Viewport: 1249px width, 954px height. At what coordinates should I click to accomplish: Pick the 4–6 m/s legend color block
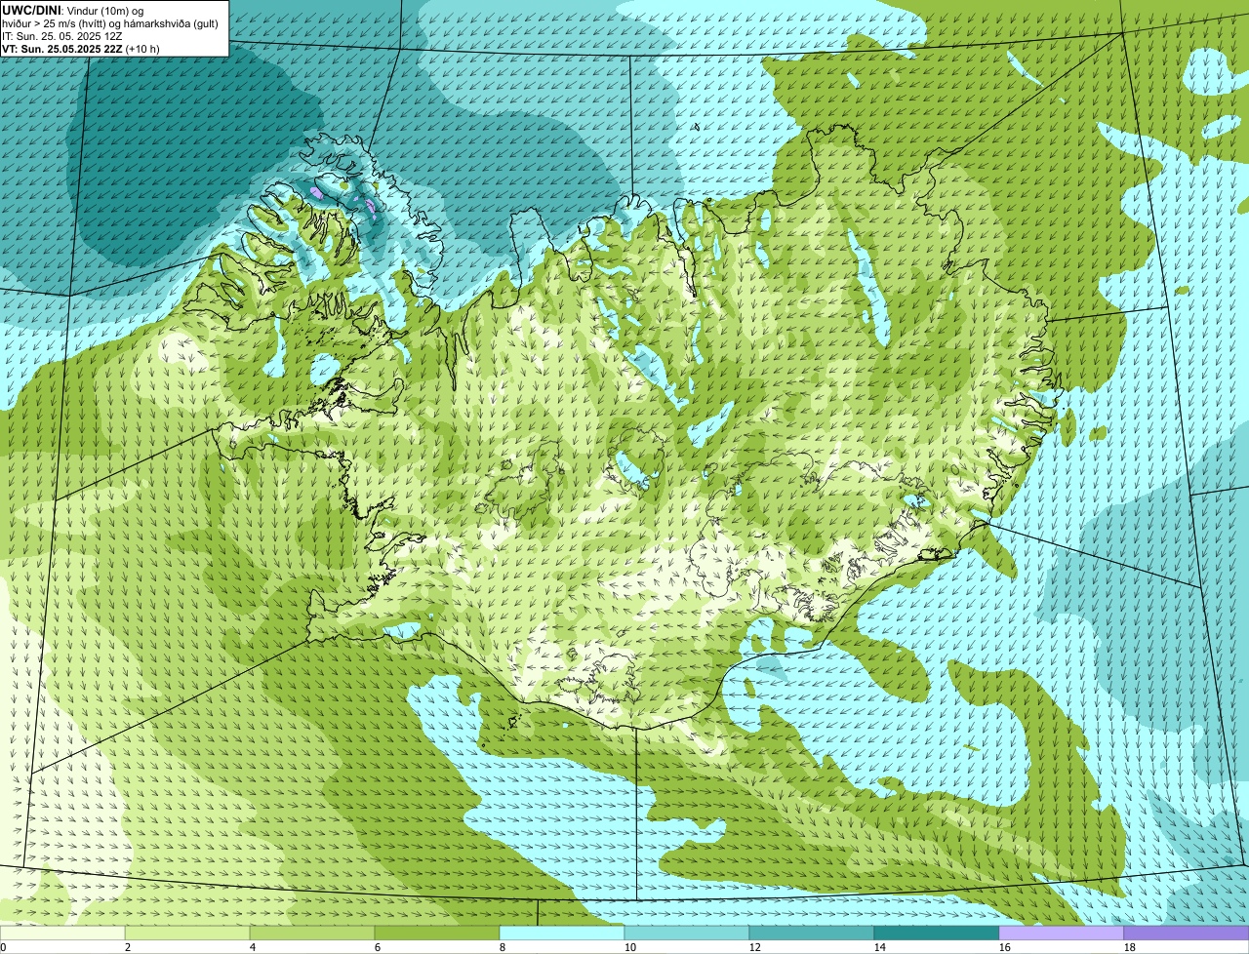tap(312, 933)
